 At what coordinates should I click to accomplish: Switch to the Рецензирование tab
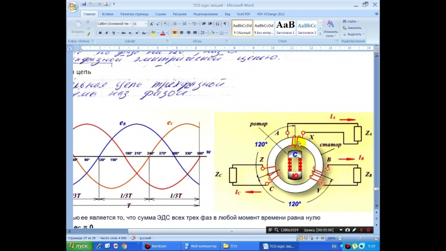[205, 14]
